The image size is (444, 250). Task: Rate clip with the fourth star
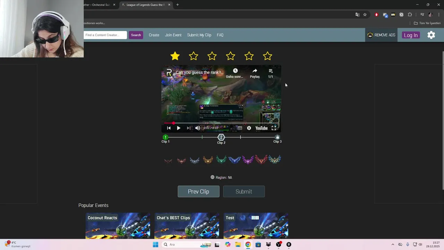pos(230,56)
